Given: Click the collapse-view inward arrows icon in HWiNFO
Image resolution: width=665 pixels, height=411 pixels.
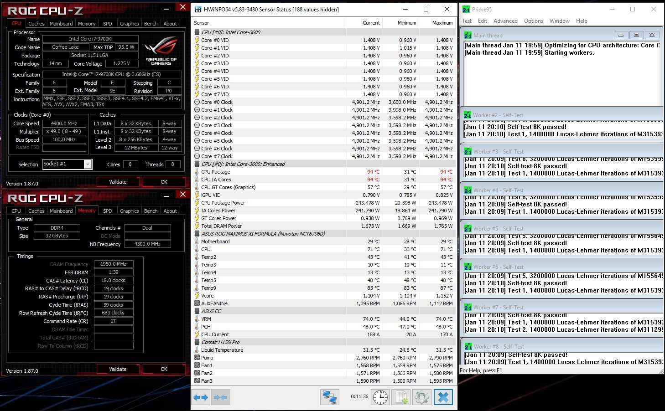Looking at the screenshot, I should (x=220, y=397).
